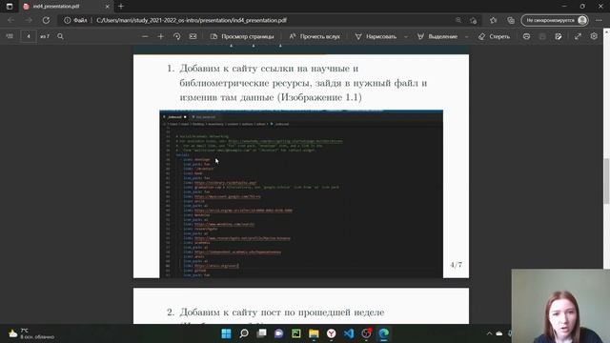Refresh the browser page
Screen dimensions: 610x343
coord(46,20)
